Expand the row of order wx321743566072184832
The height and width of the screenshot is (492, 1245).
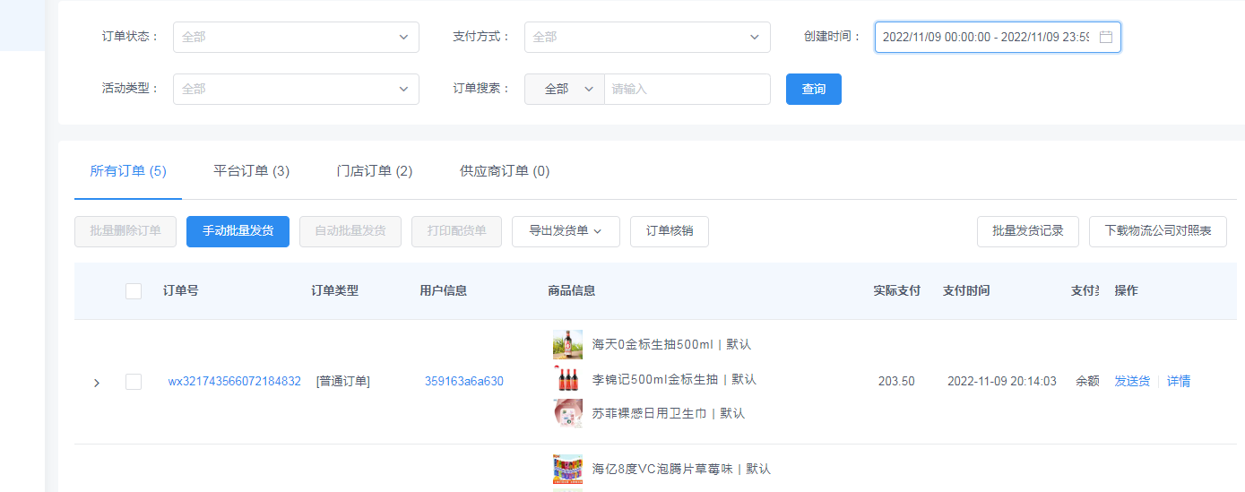[97, 383]
